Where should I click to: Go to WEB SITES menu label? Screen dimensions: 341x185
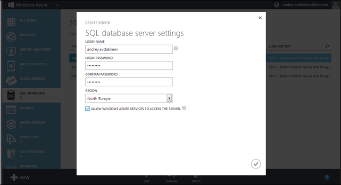28,35
